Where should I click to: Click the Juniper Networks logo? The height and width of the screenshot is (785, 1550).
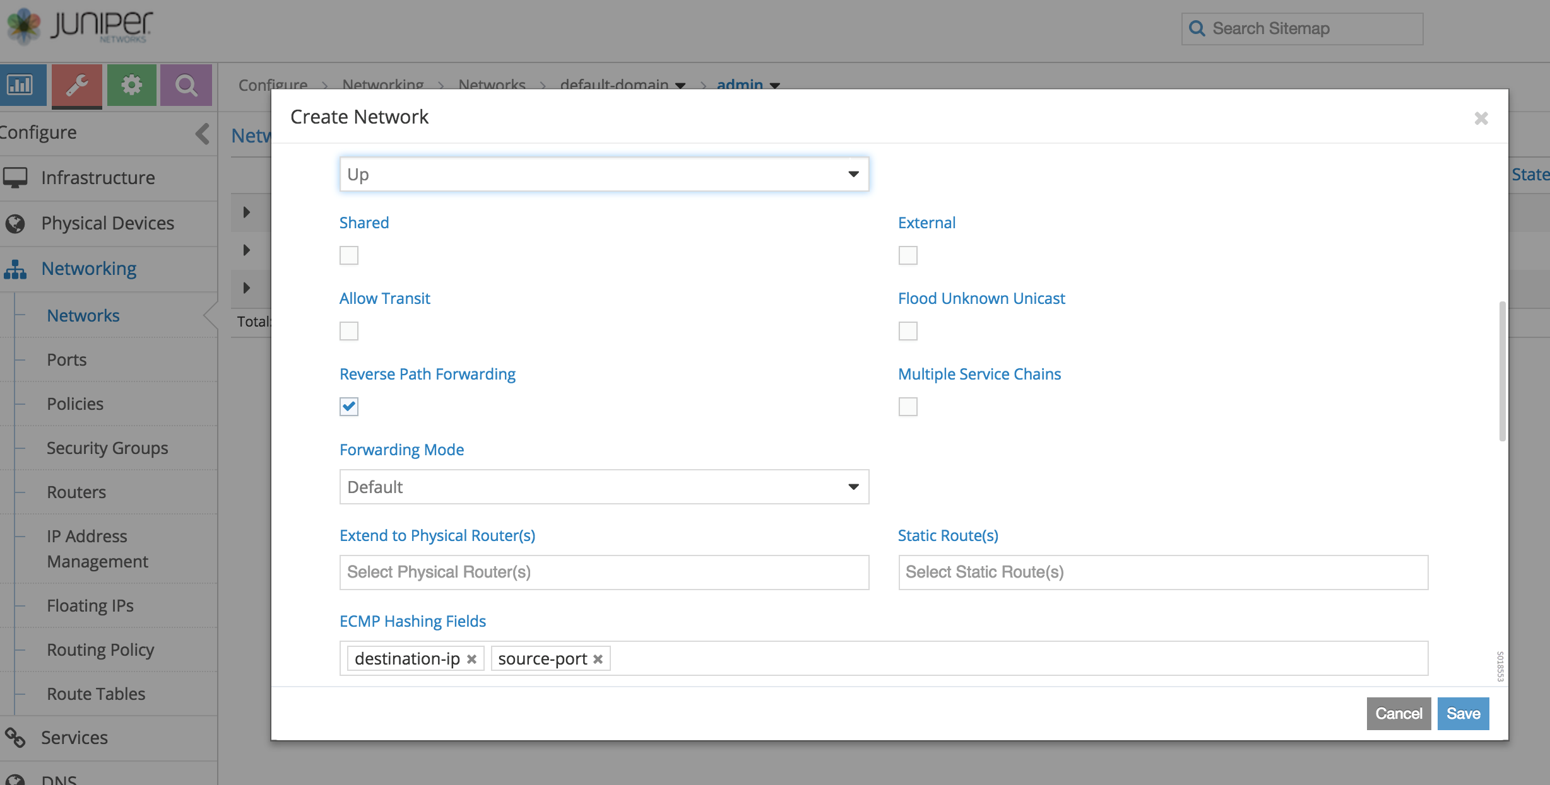79,26
